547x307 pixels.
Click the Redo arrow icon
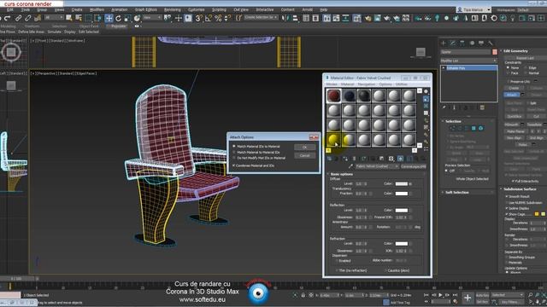click(7, 18)
